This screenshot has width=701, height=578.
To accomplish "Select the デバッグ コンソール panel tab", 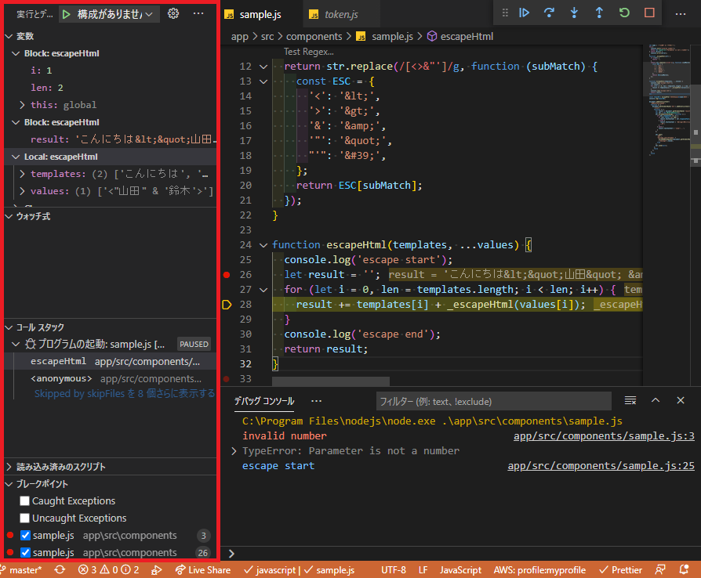I will (264, 401).
